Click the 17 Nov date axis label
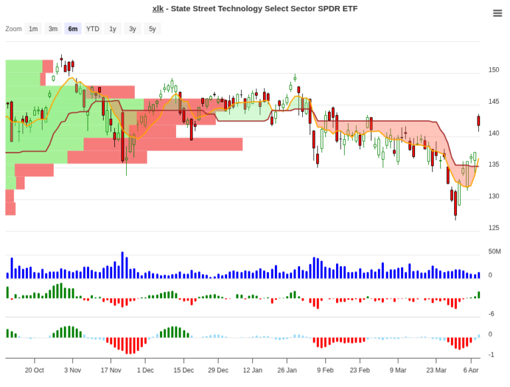This screenshot has width=510, height=387. pyautogui.click(x=111, y=370)
